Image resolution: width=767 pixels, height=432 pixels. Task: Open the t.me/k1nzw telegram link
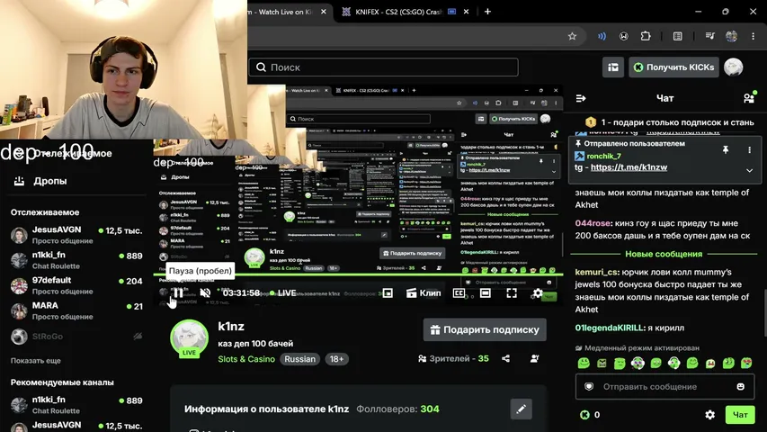[x=629, y=167]
